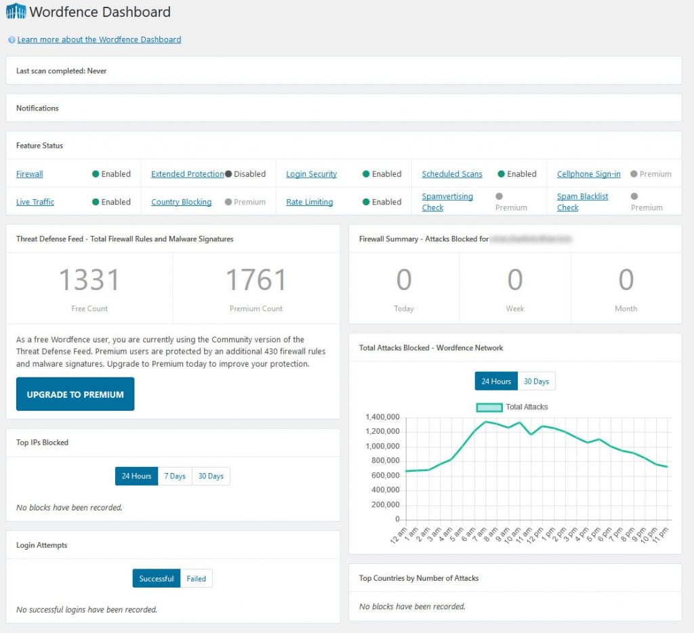
Task: Open the Rate Limiting link
Action: 309,202
